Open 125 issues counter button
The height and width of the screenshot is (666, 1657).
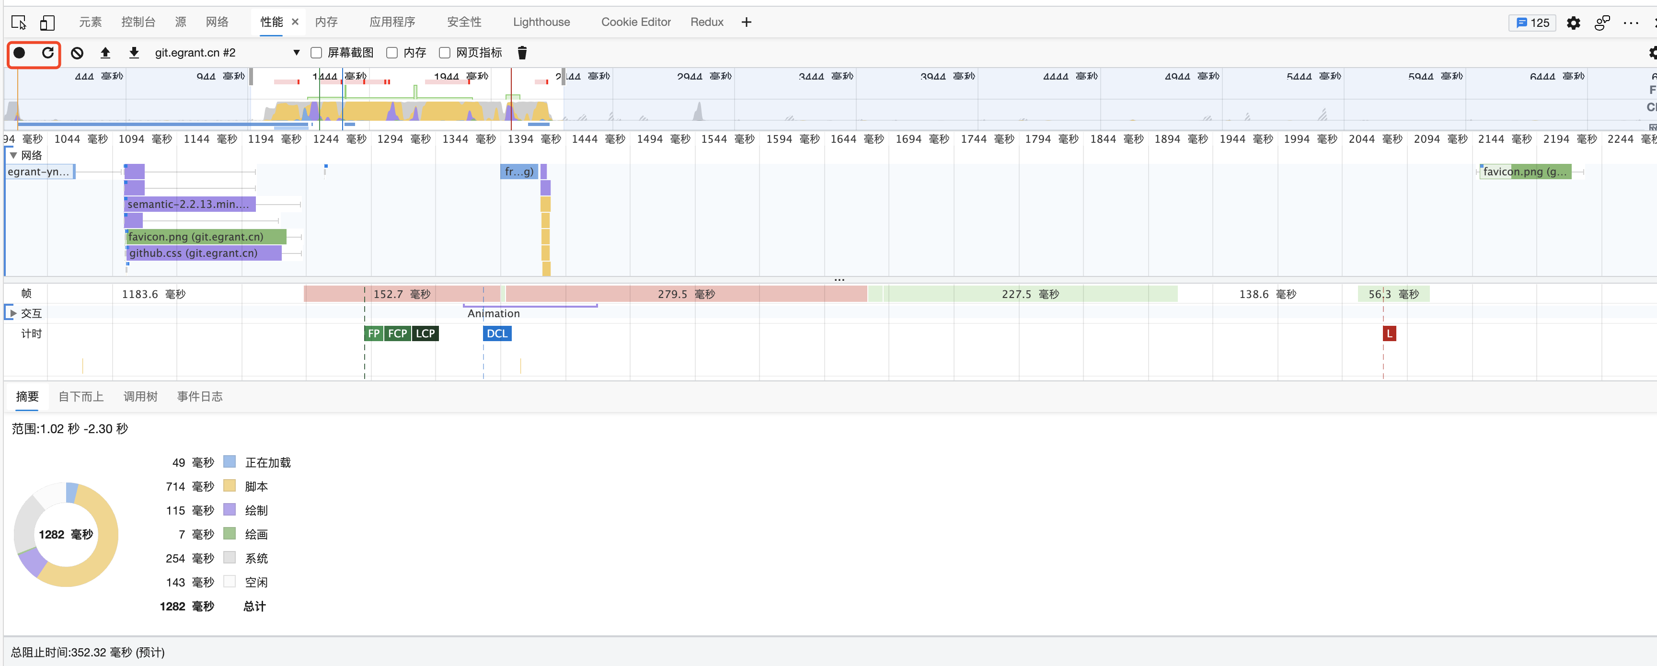coord(1532,23)
